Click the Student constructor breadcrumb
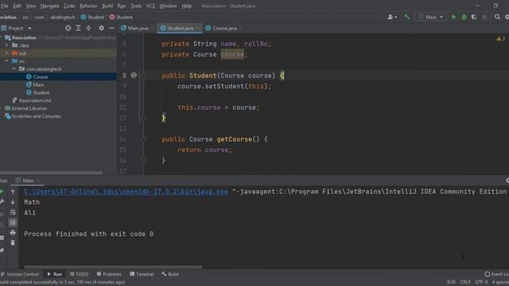The image size is (509, 286). pyautogui.click(x=121, y=17)
